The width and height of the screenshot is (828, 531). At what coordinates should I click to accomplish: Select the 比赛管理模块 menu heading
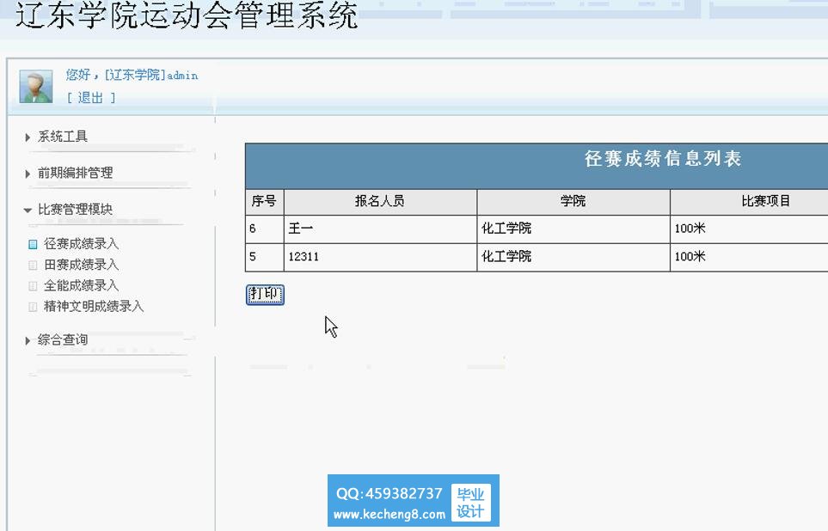click(75, 209)
